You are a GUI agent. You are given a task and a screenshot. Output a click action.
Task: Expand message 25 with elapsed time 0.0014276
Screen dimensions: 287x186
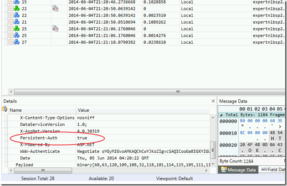pyautogui.click(x=11, y=35)
